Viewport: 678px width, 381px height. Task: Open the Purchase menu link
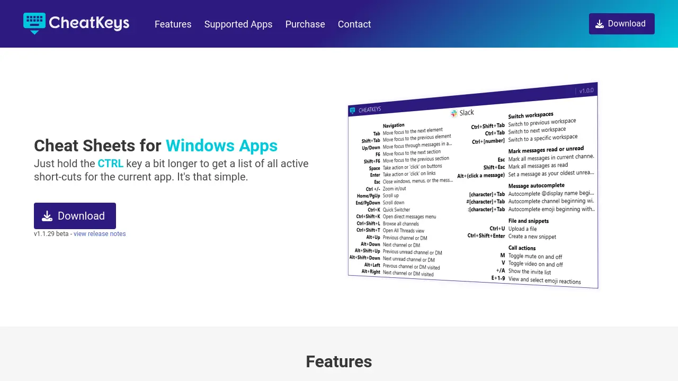[x=305, y=24]
